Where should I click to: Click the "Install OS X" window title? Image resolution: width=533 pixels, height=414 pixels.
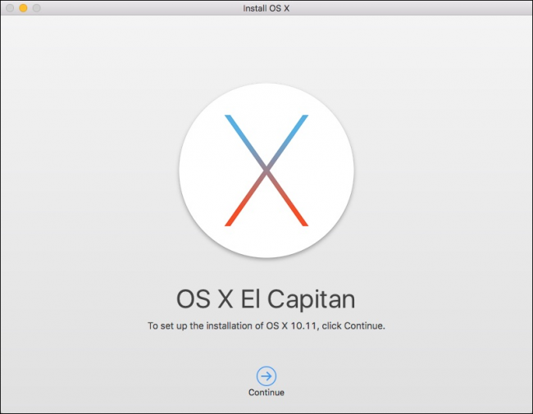(266, 8)
